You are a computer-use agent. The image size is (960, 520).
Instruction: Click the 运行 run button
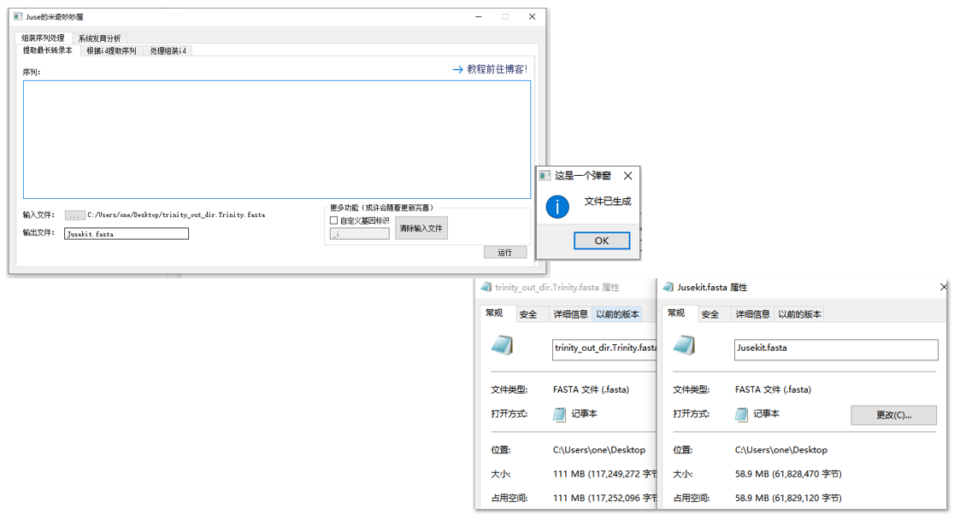point(504,253)
